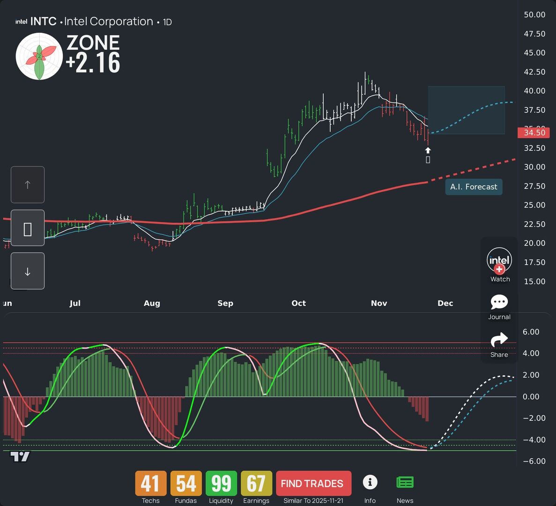Screen dimensions: 556x506
Task: Click the white arrow marker below the candles
Action: [x=428, y=150]
